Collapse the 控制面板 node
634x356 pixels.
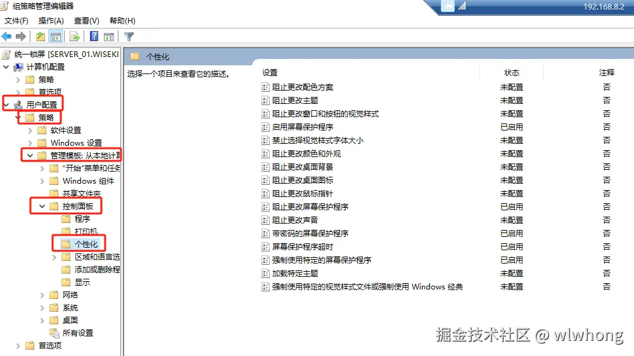click(42, 207)
